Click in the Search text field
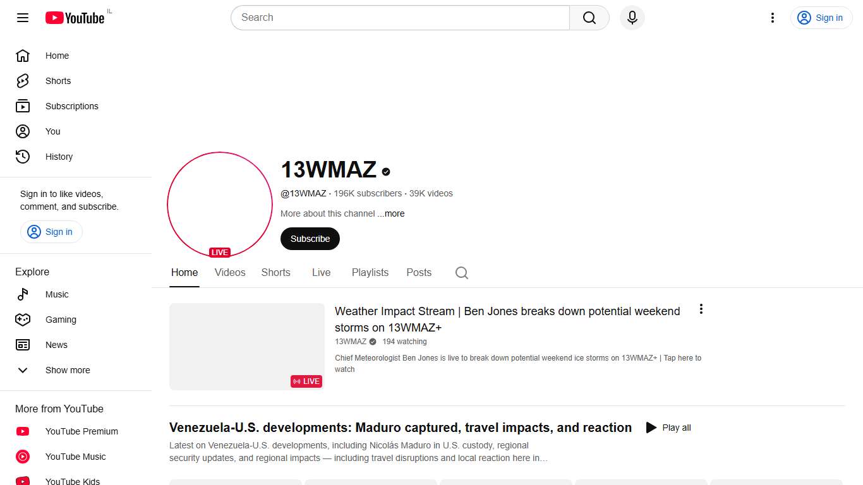 (400, 18)
